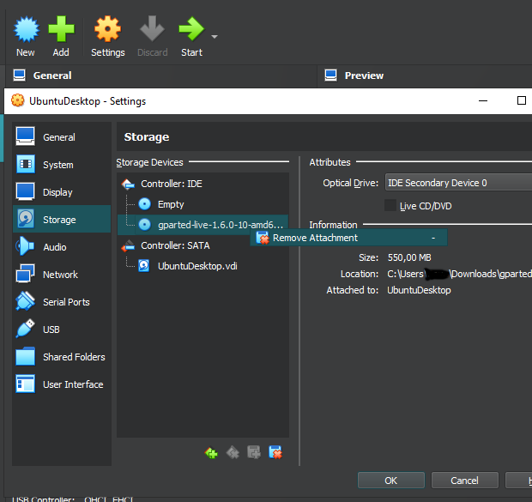Select the Empty optical drive entry
The height and width of the screenshot is (502, 532).
(203, 204)
